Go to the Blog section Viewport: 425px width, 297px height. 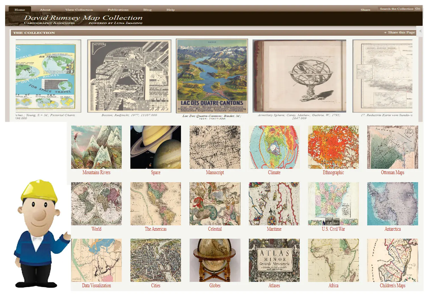pyautogui.click(x=147, y=9)
